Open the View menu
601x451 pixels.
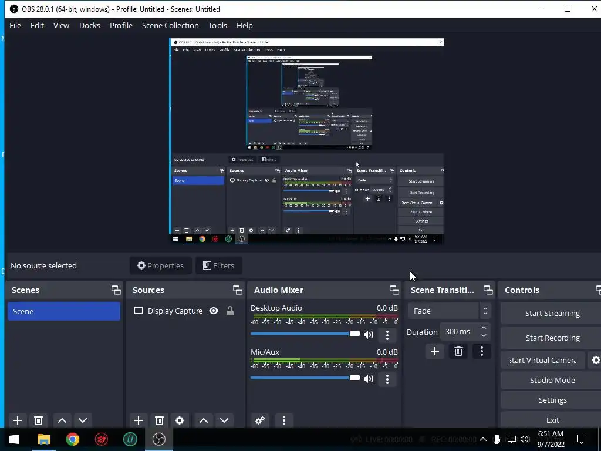pyautogui.click(x=61, y=25)
